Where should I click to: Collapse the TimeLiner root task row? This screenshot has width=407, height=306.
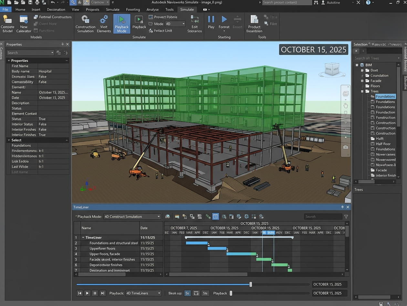(x=83, y=237)
